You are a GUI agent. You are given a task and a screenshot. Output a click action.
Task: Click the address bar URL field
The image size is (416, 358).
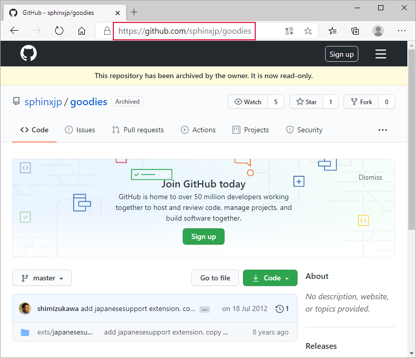click(184, 31)
